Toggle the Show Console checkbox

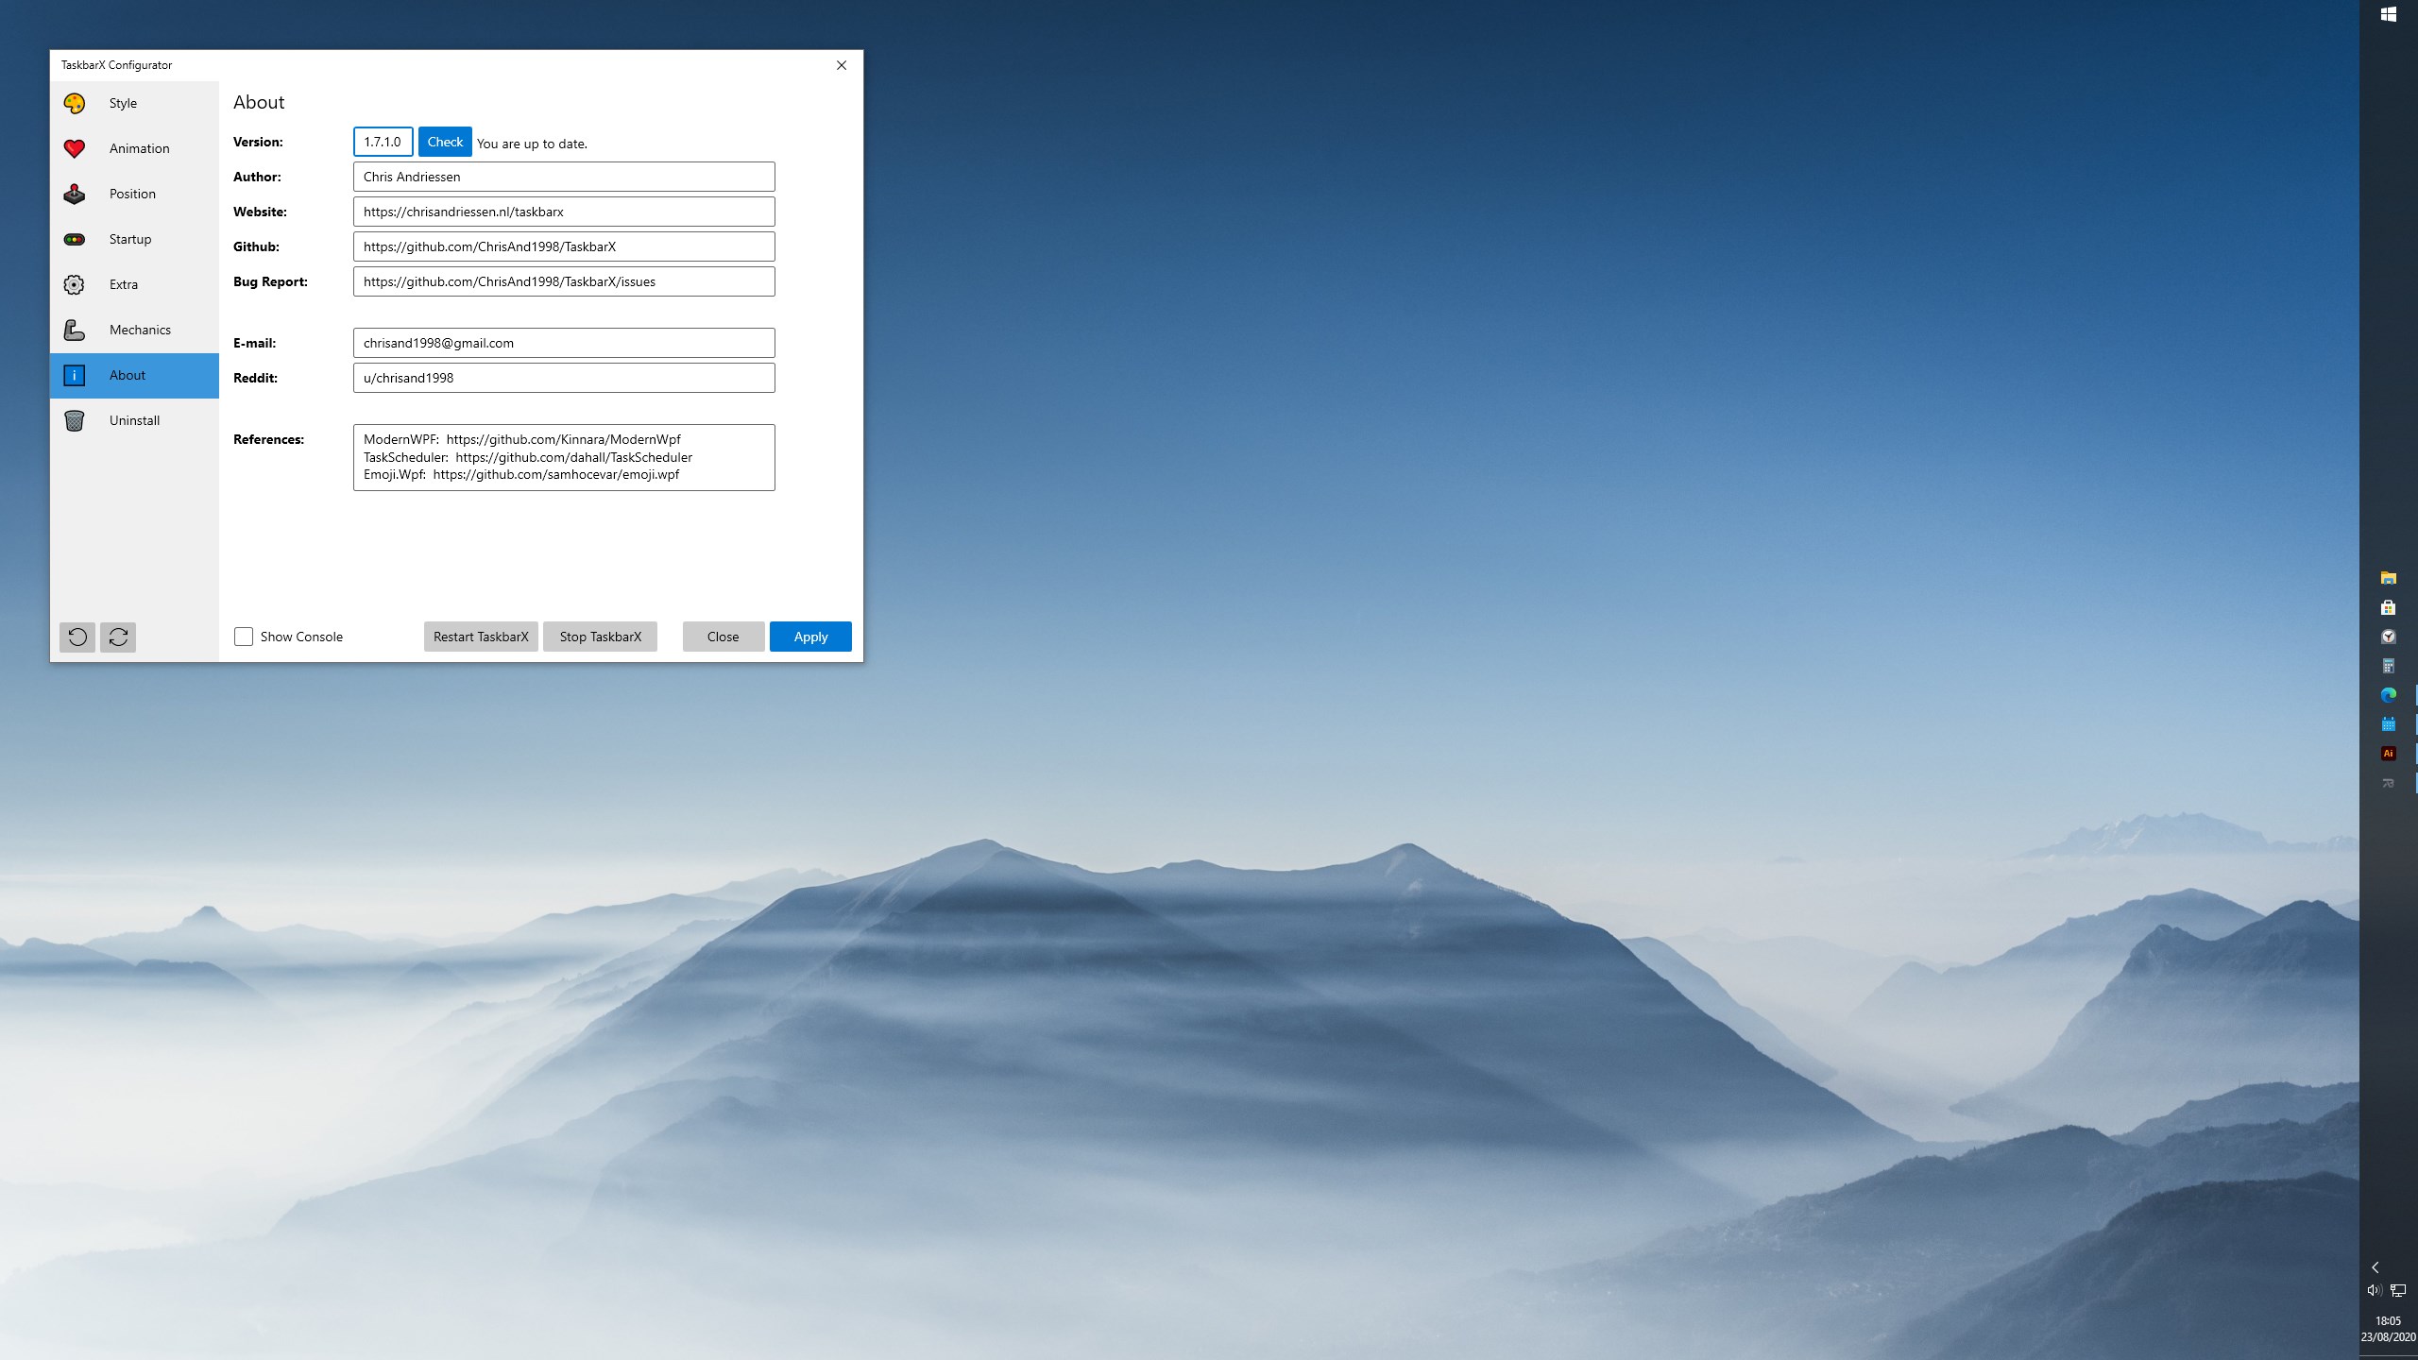[x=244, y=637]
